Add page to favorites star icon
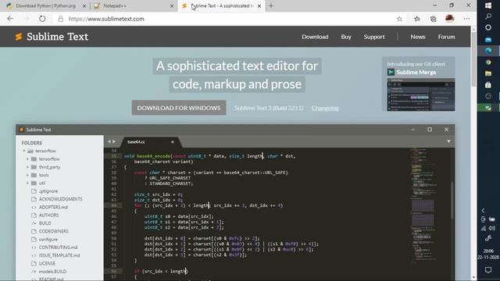 coord(399,19)
